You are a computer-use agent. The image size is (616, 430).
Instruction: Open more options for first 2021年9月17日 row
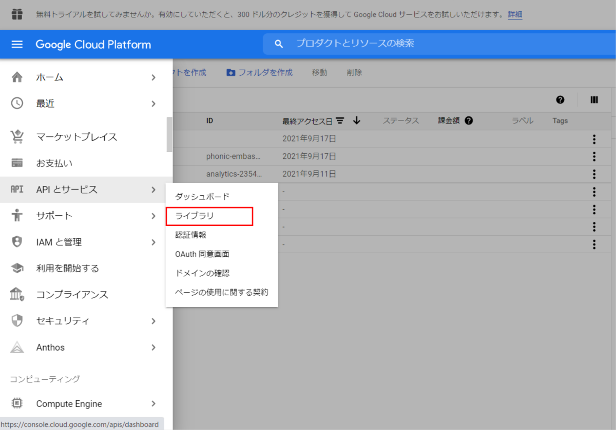(594, 139)
